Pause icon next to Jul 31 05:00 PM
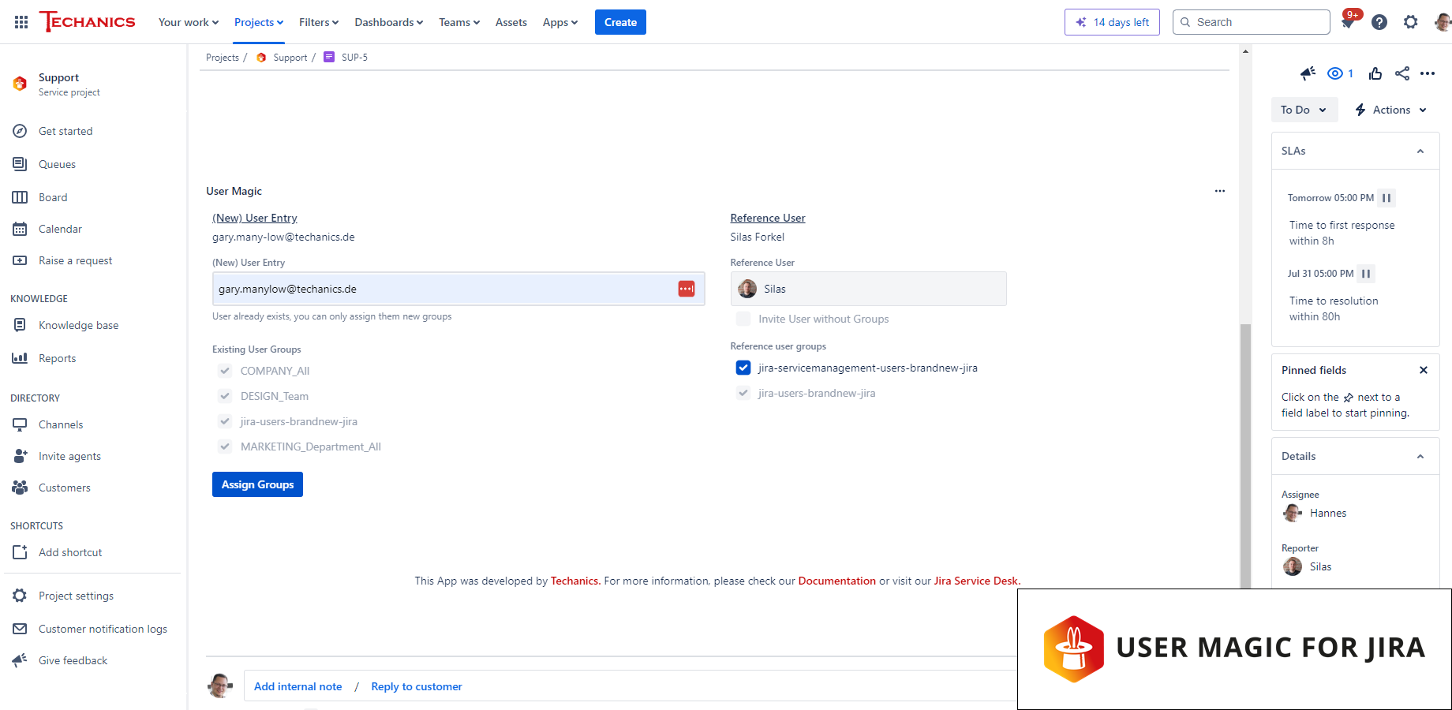The width and height of the screenshot is (1452, 710). coord(1366,274)
